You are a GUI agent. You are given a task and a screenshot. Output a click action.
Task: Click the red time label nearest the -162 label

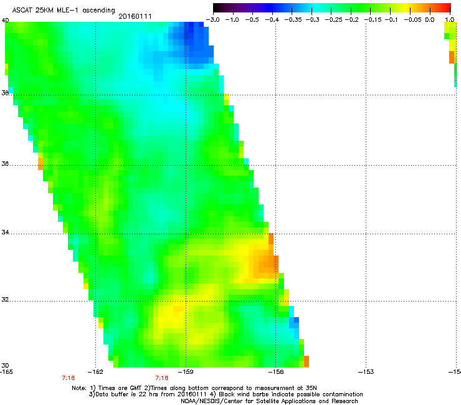point(68,378)
